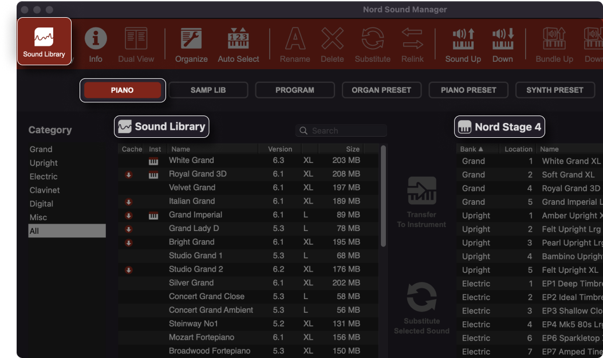603x358 pixels.
Task: Click the Info toolbar icon
Action: coord(96,45)
